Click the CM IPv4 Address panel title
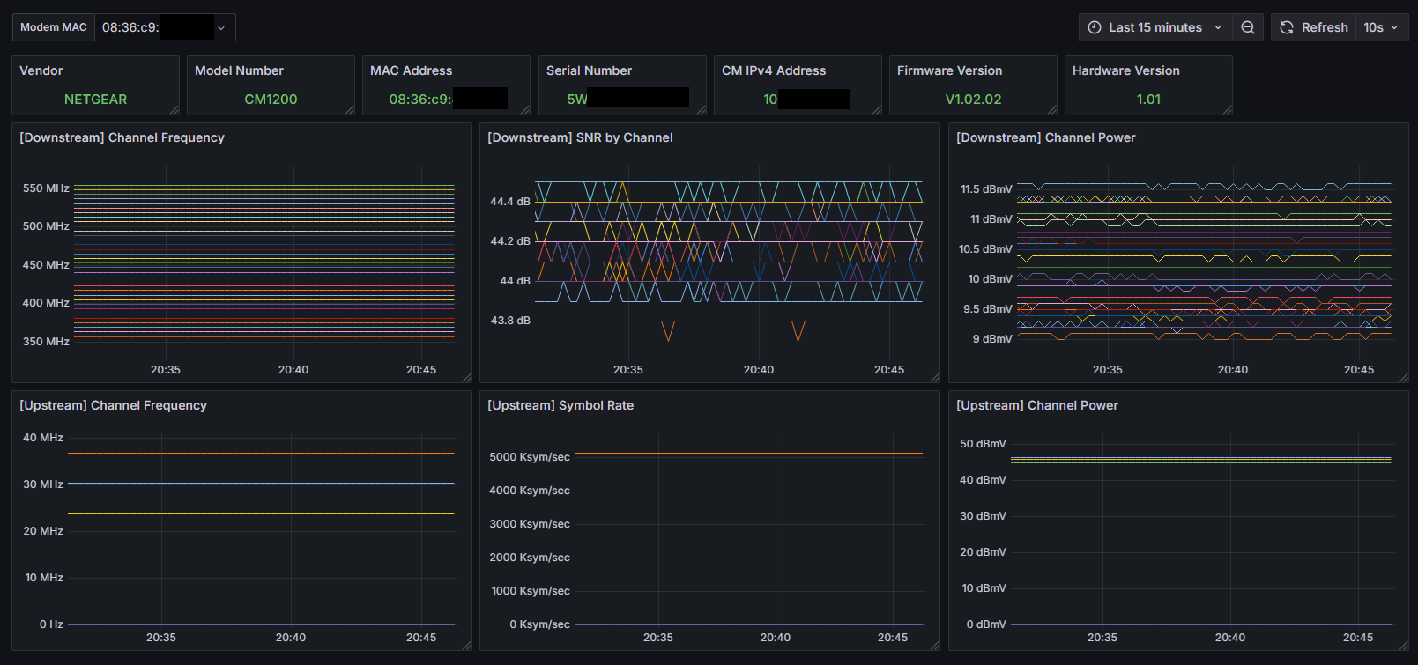 click(774, 70)
